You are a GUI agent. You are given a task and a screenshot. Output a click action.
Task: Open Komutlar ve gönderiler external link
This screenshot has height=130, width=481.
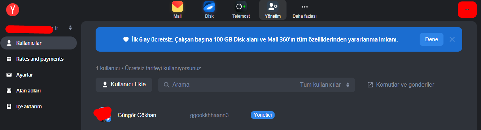pyautogui.click(x=401, y=85)
